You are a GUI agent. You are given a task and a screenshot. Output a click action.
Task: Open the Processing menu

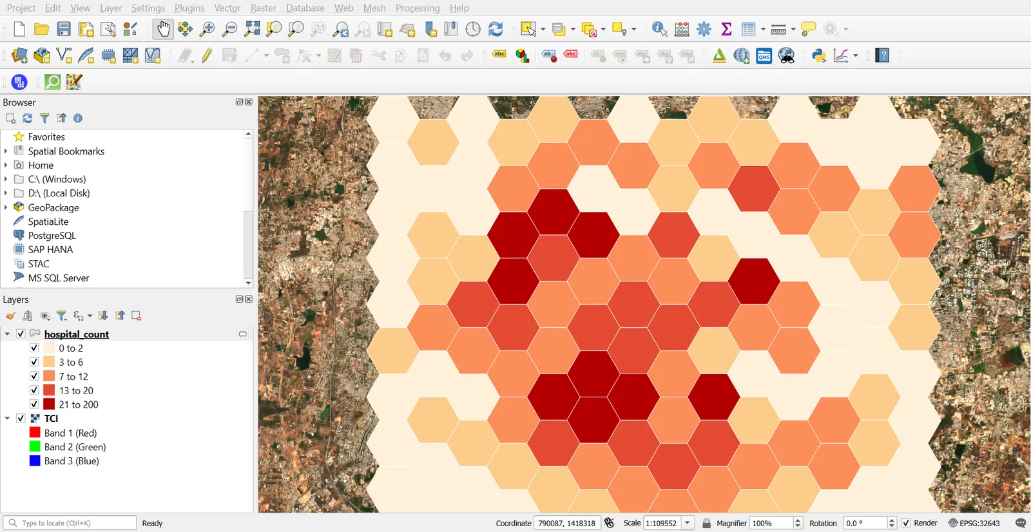tap(418, 8)
